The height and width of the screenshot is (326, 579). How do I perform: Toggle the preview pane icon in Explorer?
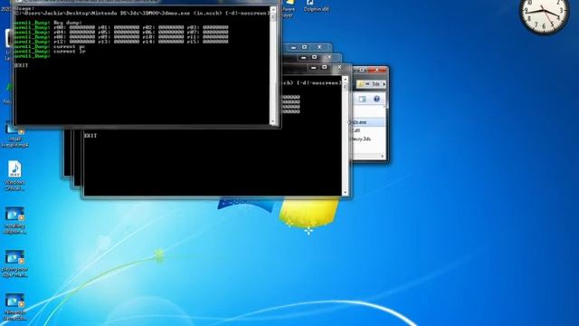pos(362,99)
